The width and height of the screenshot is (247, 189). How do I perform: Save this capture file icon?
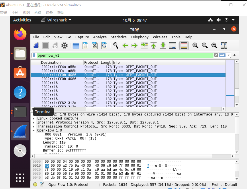tap(85, 45)
